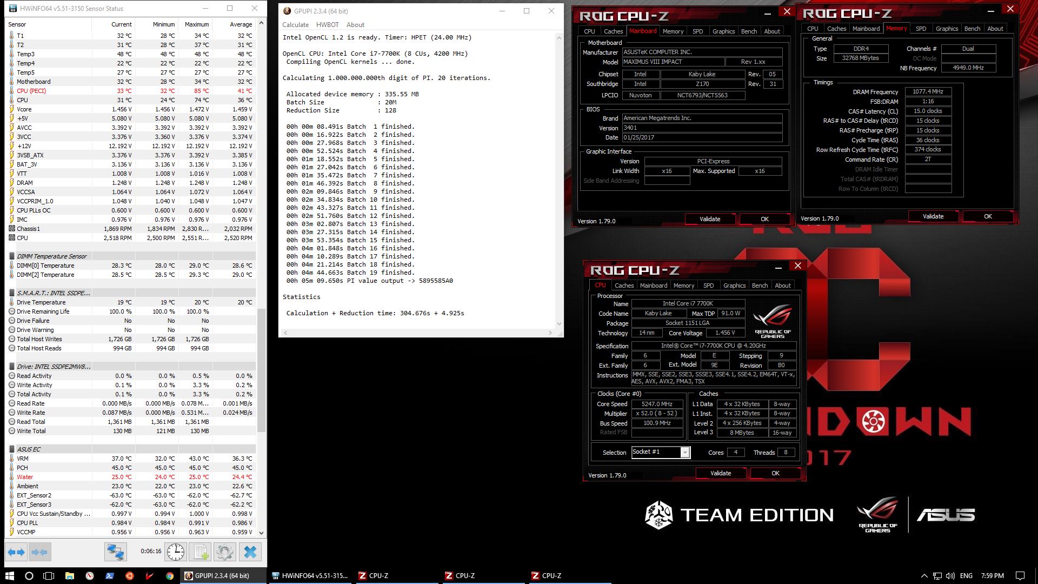Click Validate in Memory window
The width and height of the screenshot is (1038, 584).
pos(933,216)
